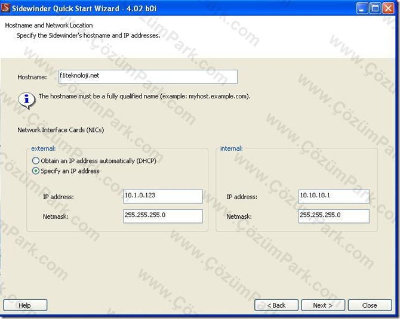Click the blue information bubble icon
Screen dimensions: 400x319
pyautogui.click(x=26, y=100)
